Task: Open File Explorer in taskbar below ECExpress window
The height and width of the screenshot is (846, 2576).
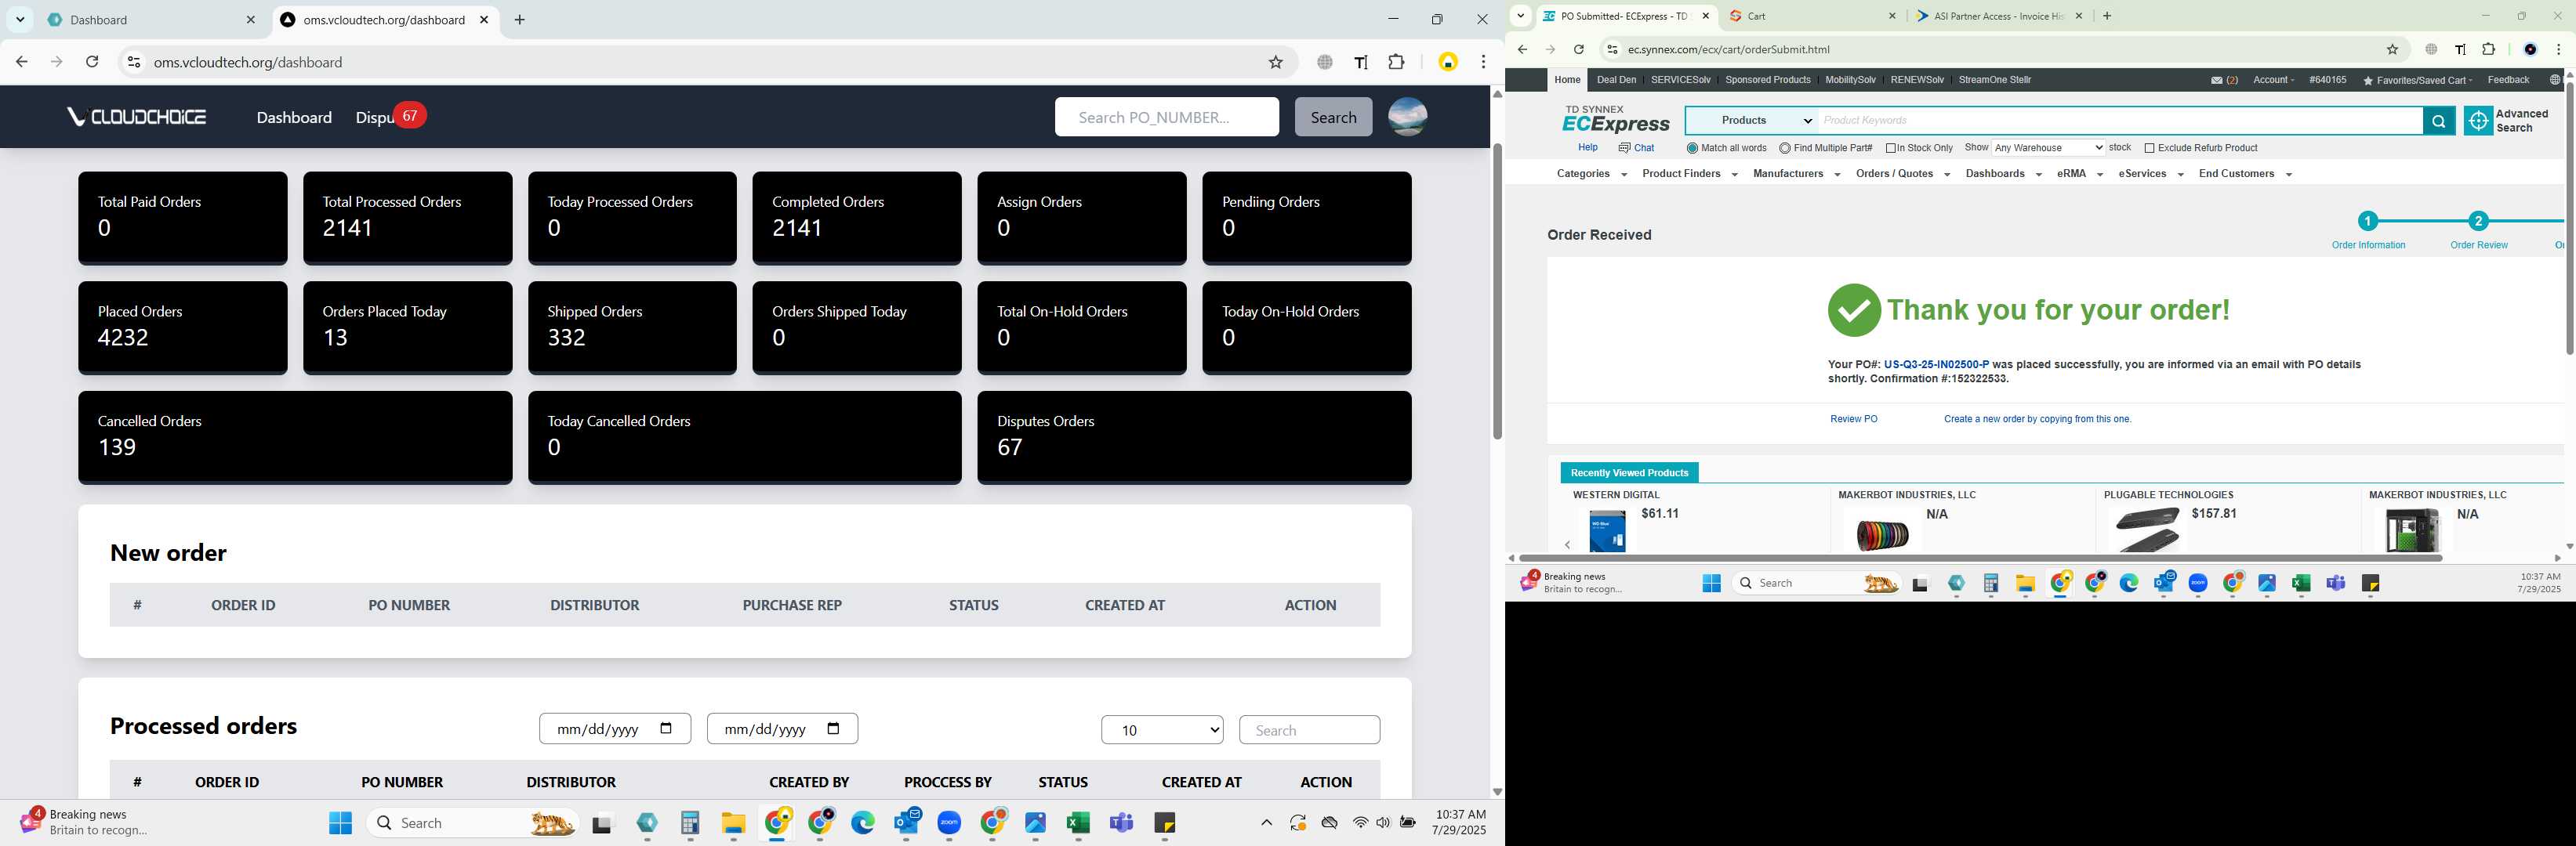Action: pyautogui.click(x=2026, y=584)
